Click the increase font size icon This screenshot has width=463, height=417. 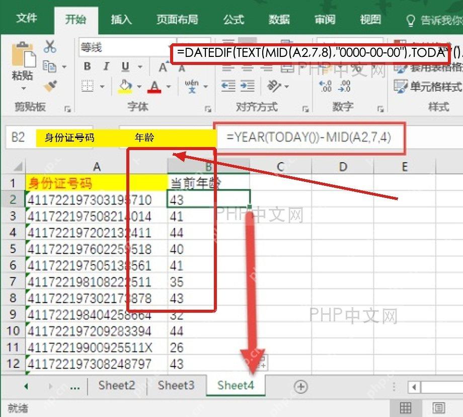163,67
